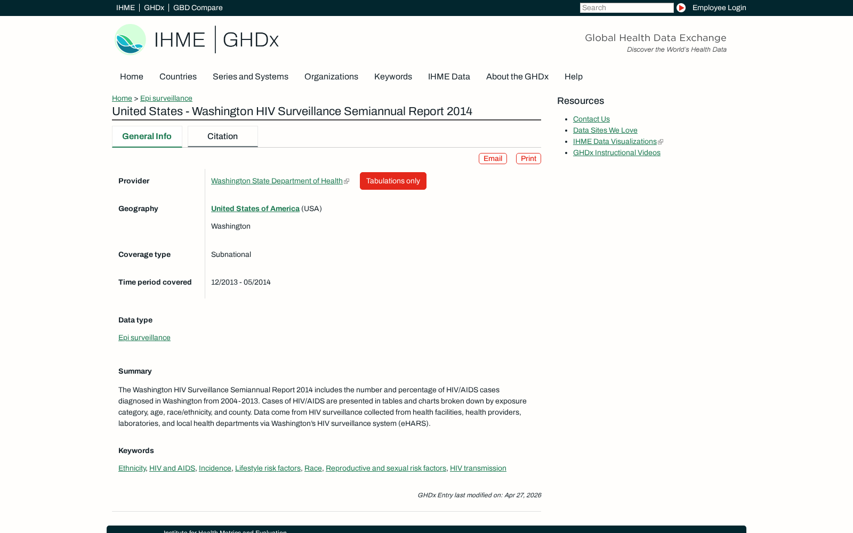Screen dimensions: 853x533
Task: Open GBD Compare from top bar
Action: (x=198, y=8)
